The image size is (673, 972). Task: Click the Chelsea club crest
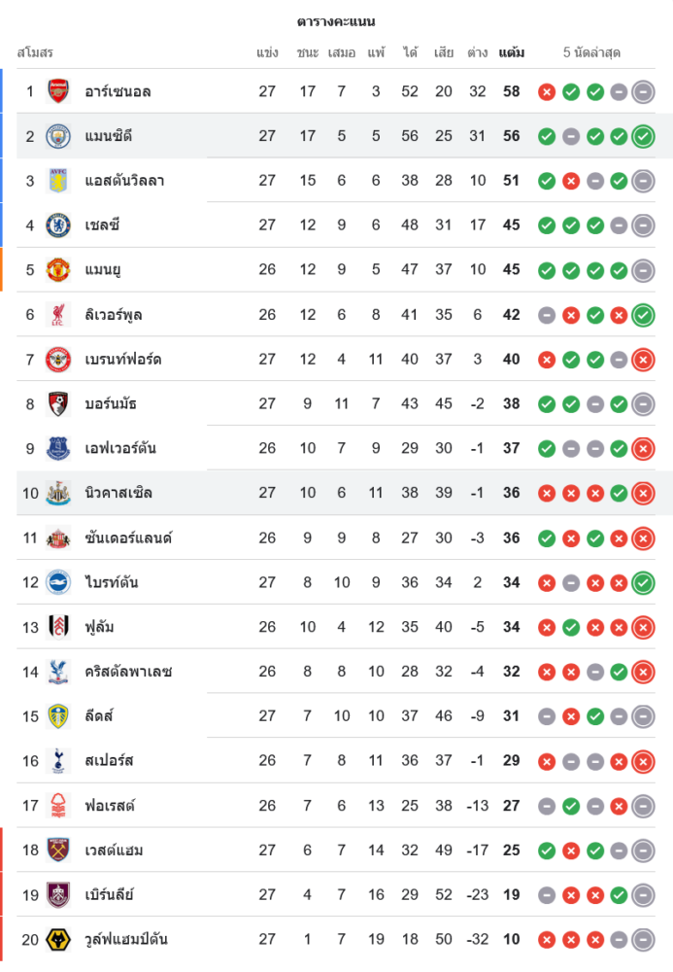59,226
